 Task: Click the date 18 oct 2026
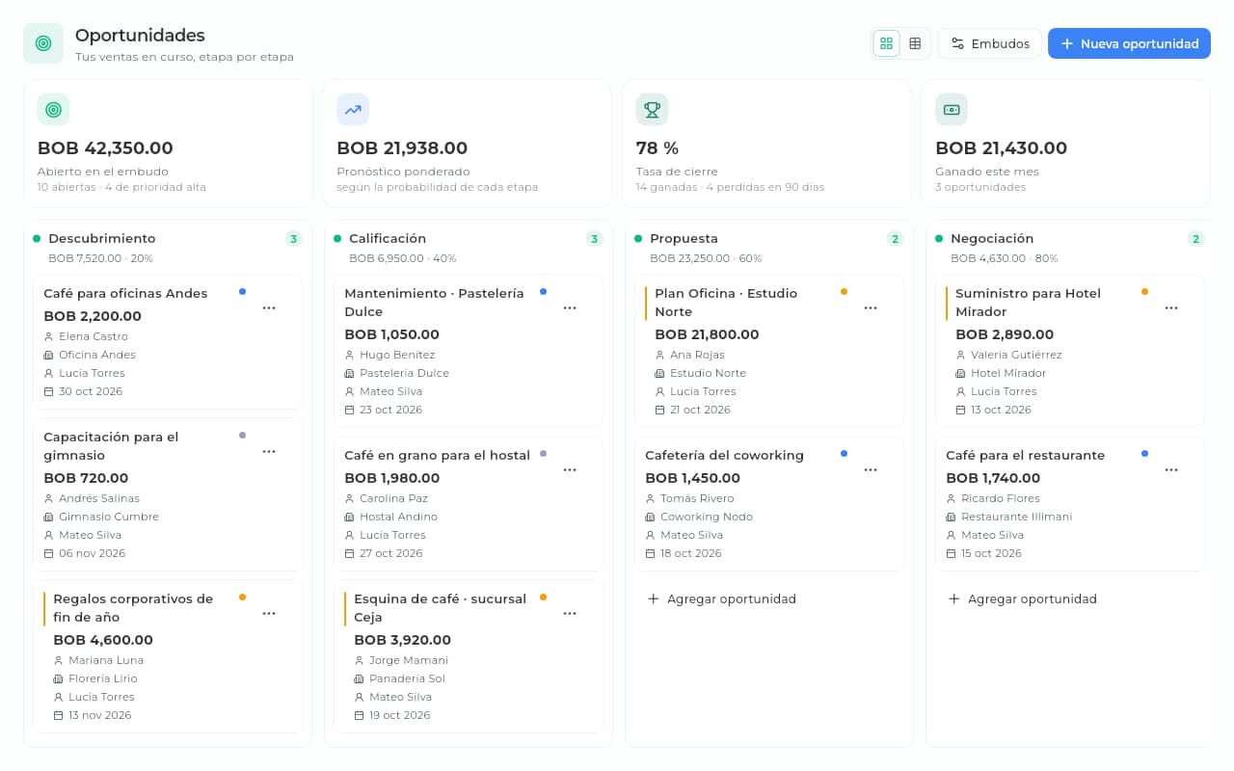pos(691,553)
